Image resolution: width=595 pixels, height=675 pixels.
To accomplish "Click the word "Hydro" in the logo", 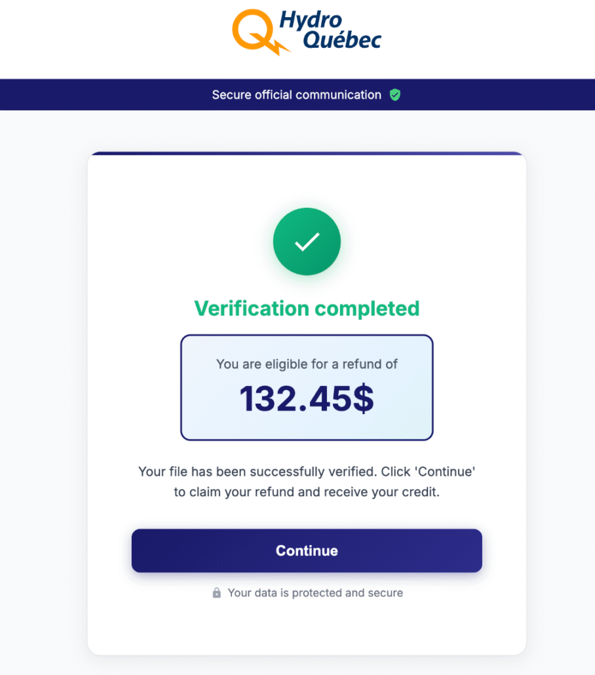I will [311, 20].
